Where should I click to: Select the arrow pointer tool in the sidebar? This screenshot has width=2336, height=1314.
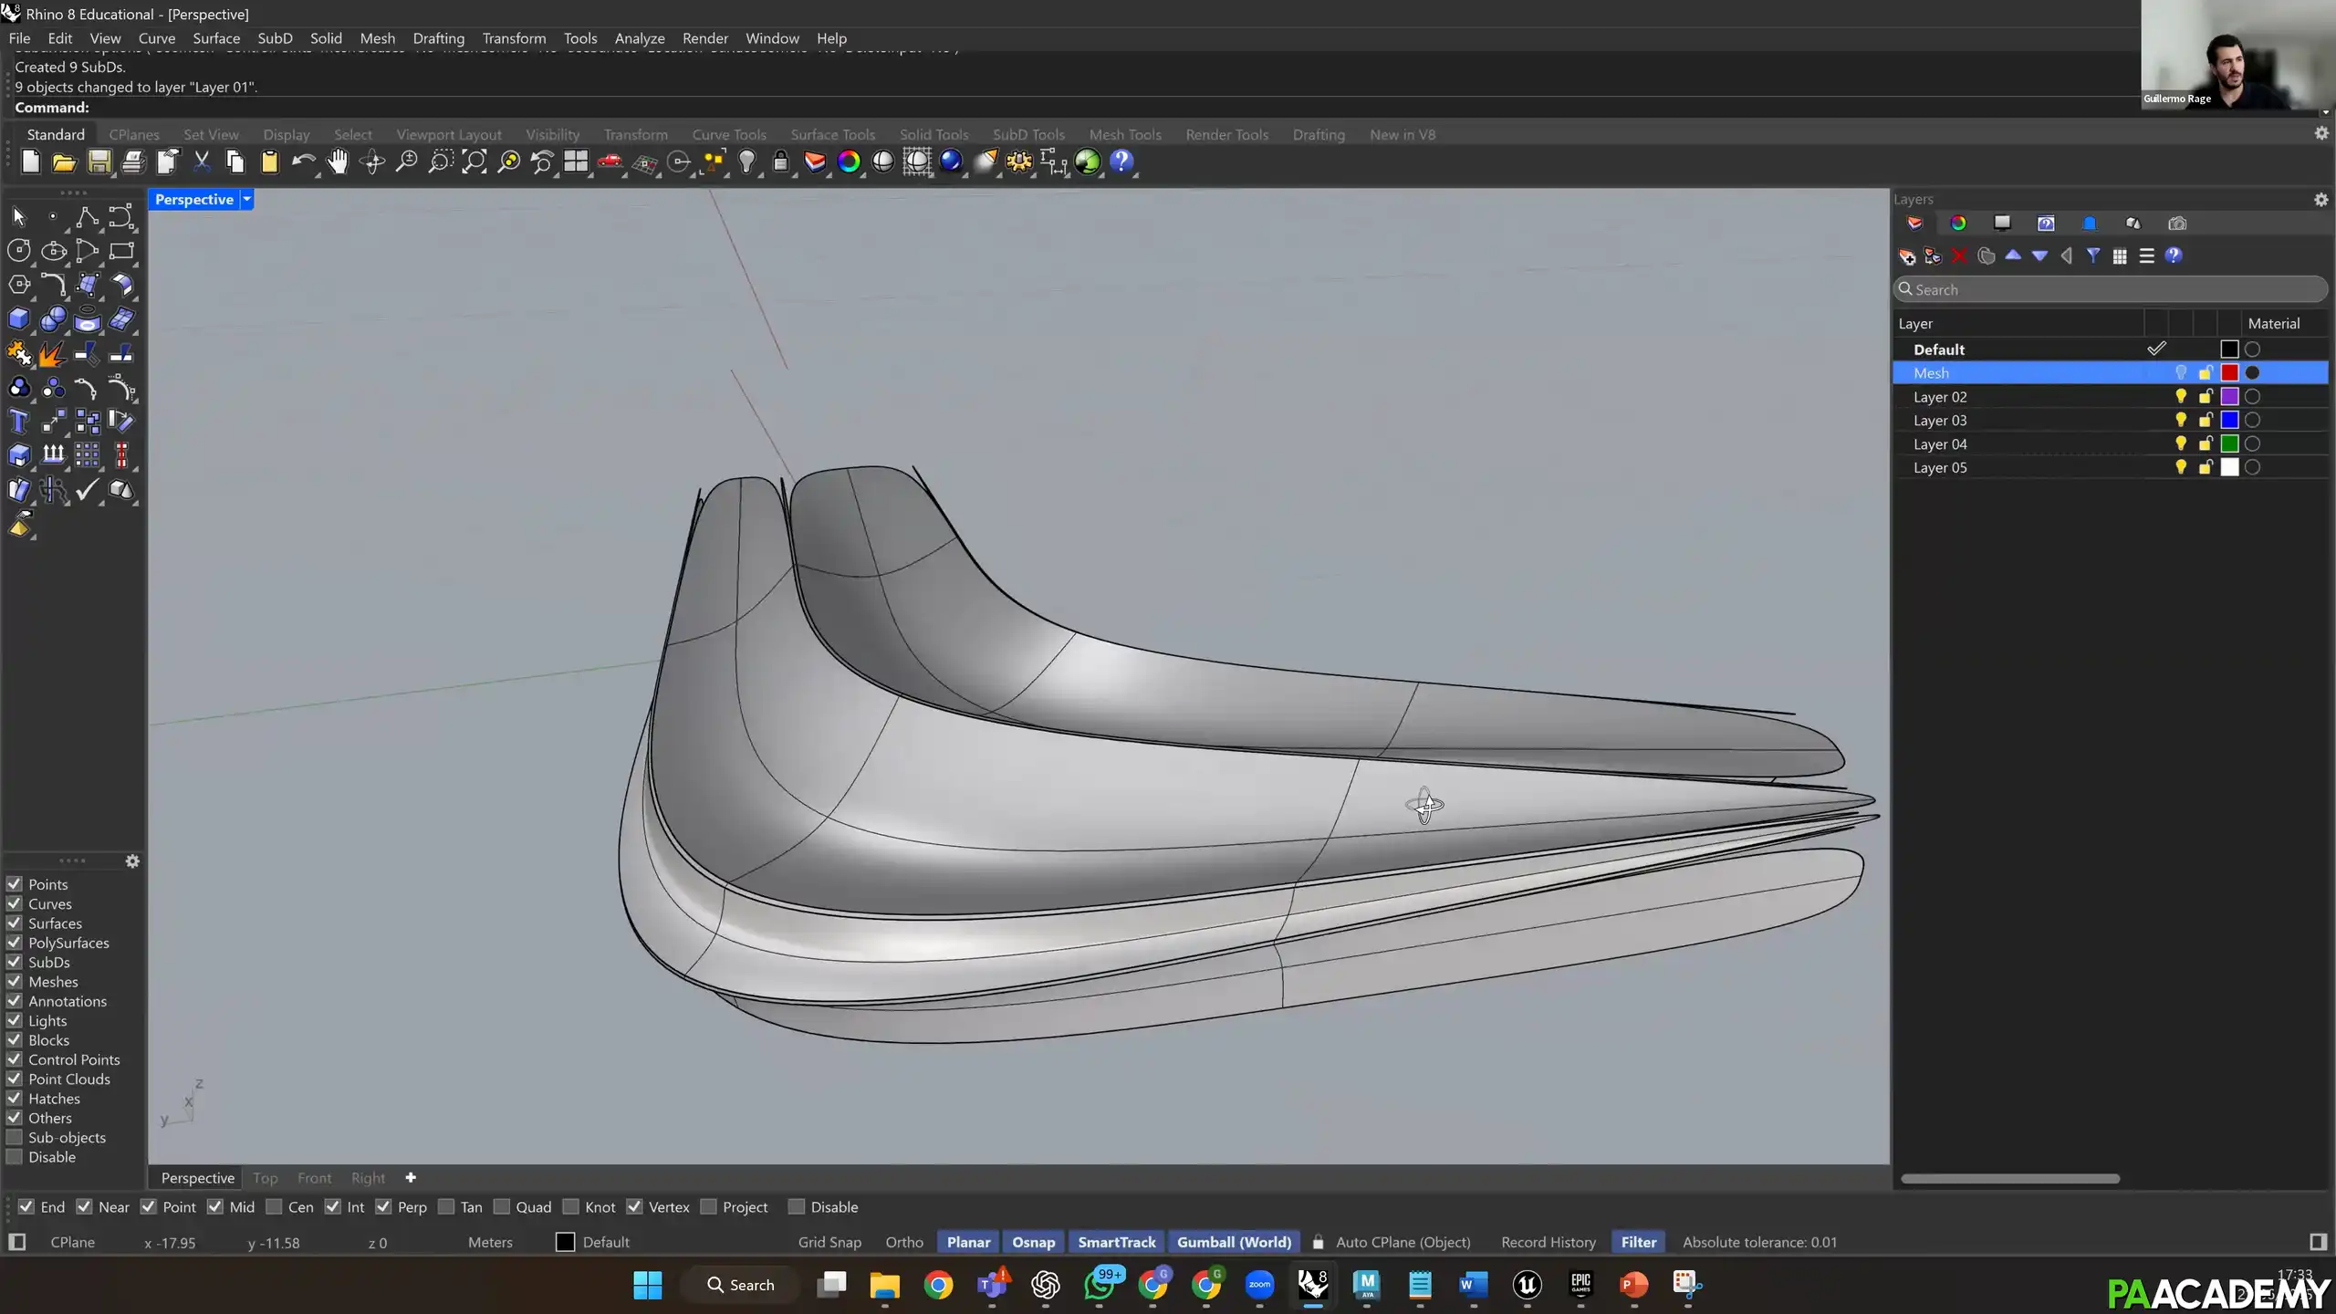[x=19, y=216]
